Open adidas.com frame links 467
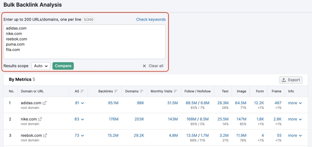This screenshot has height=147, width=312. [278, 103]
